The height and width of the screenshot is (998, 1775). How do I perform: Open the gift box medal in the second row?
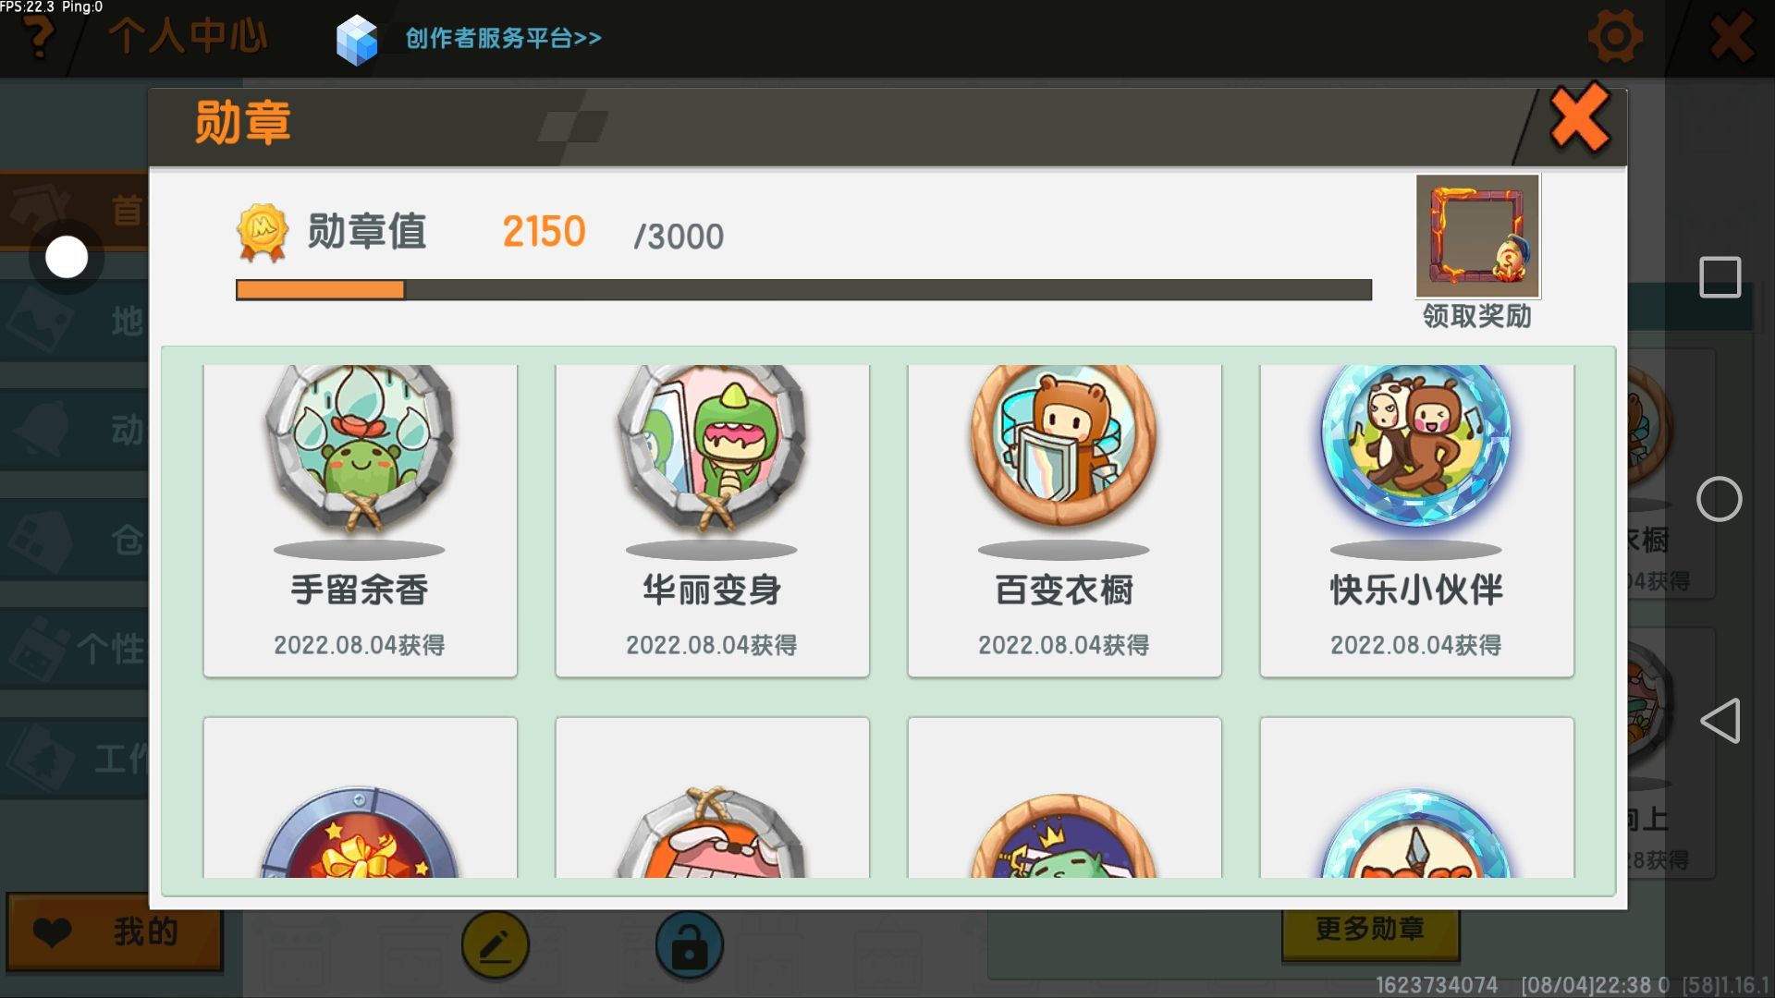[360, 797]
